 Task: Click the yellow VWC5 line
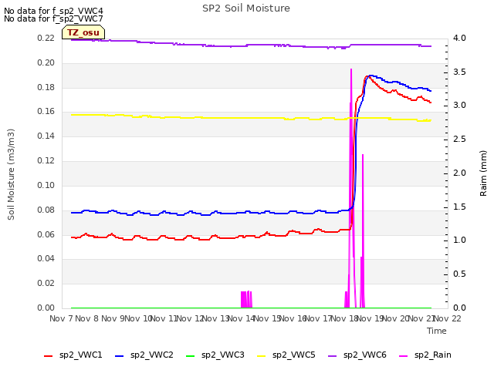click(251, 118)
